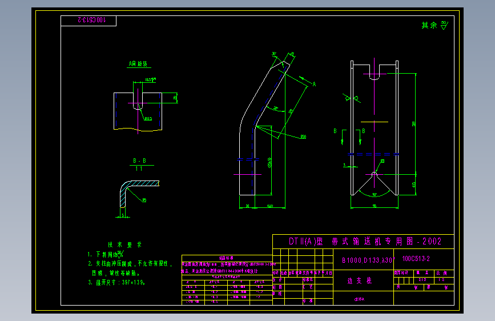
Task: Select the surface finish symbol beside 其余
Action: [x=444, y=25]
